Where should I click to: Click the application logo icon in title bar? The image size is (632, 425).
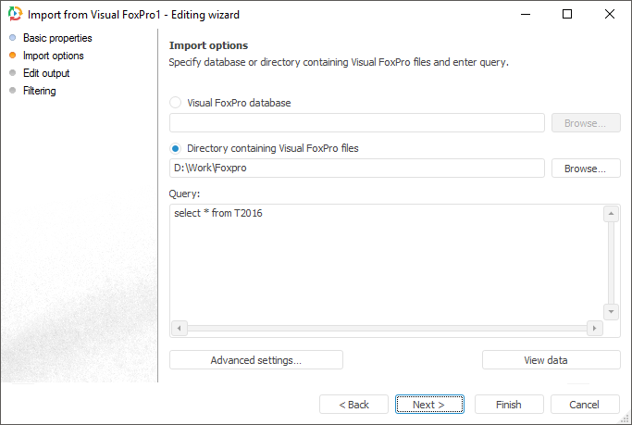(x=14, y=14)
